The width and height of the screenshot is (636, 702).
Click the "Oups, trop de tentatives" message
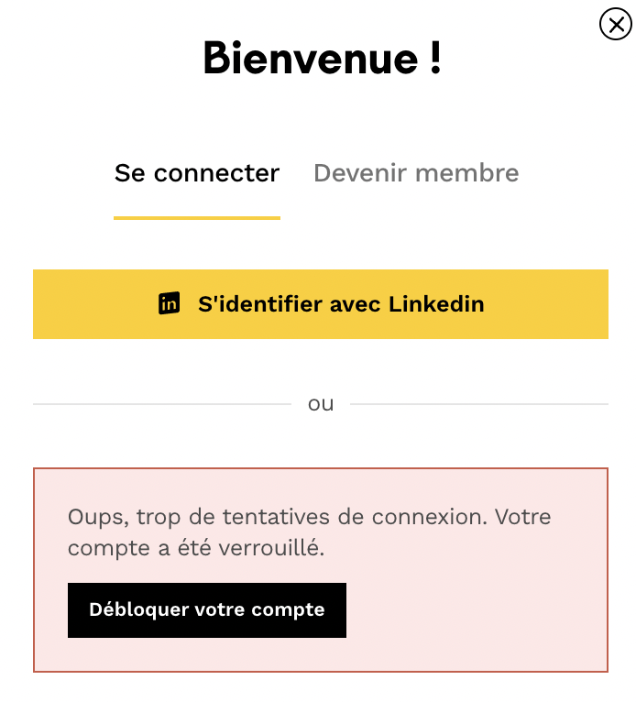(x=309, y=517)
